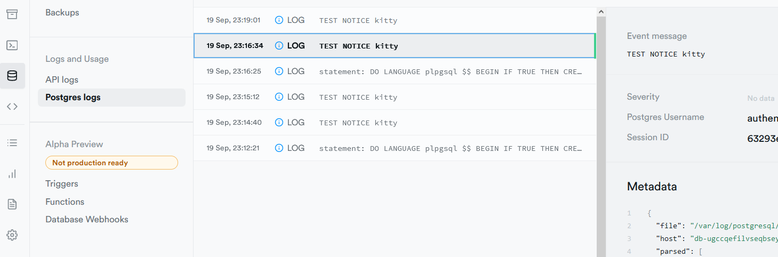Select highlighted log row at 23:16:34
This screenshot has height=257, width=778.
click(395, 46)
